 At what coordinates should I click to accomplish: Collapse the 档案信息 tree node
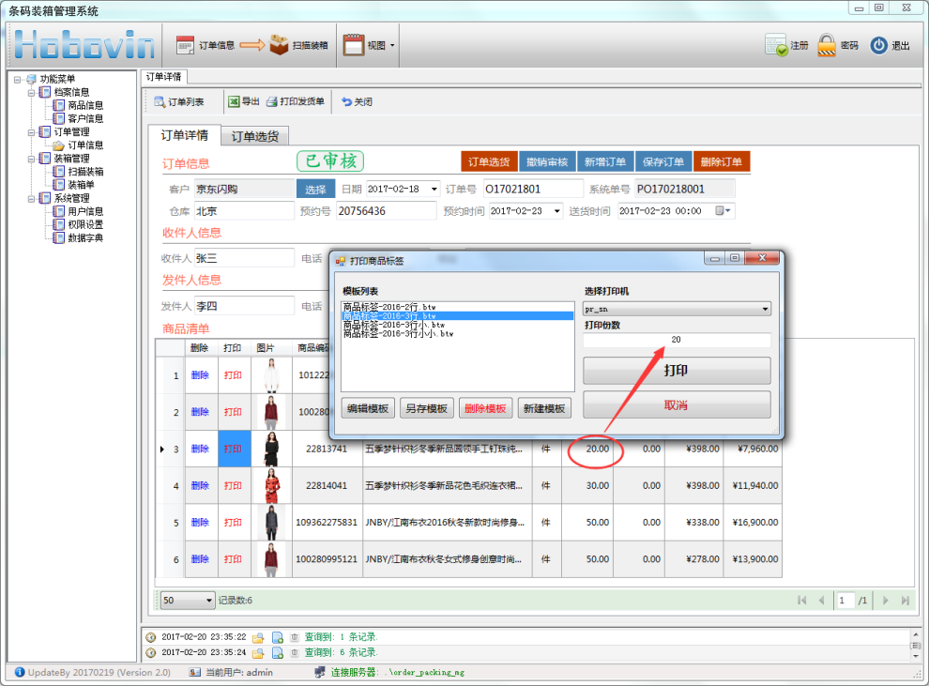click(32, 93)
